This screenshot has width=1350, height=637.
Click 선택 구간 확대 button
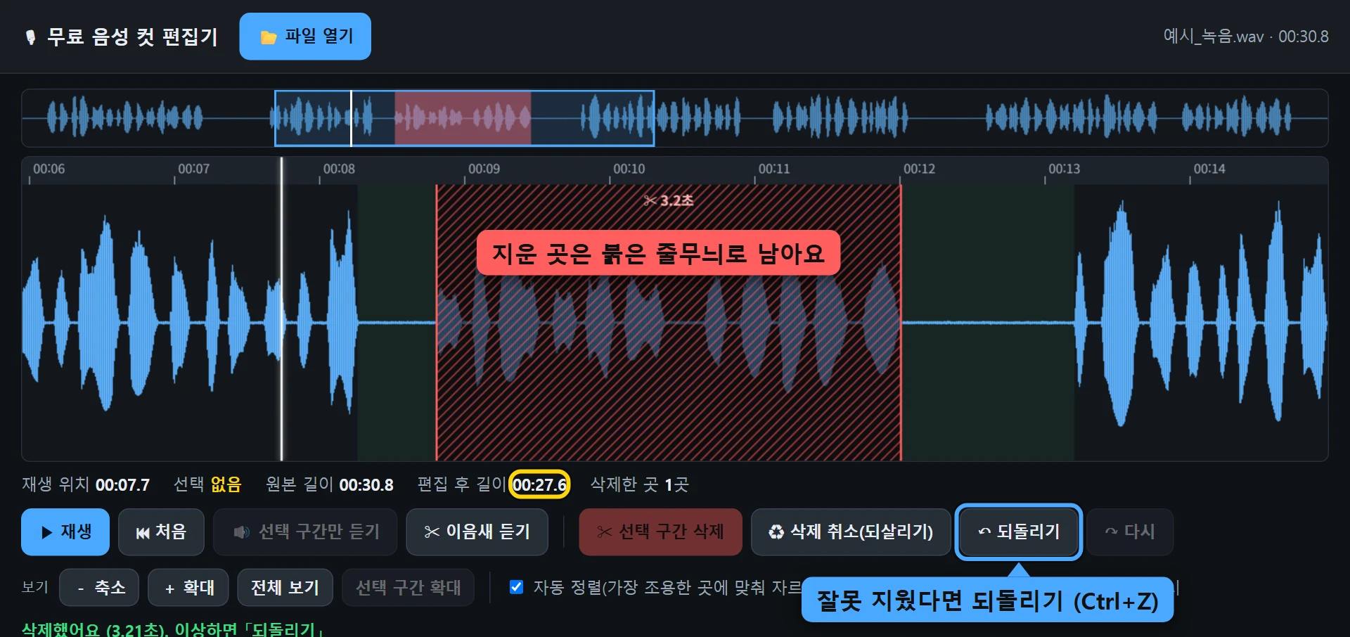point(408,588)
